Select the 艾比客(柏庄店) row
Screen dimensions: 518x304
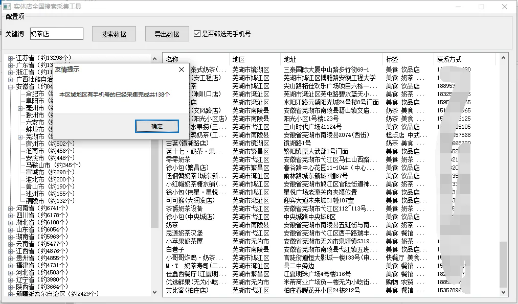click(x=187, y=290)
